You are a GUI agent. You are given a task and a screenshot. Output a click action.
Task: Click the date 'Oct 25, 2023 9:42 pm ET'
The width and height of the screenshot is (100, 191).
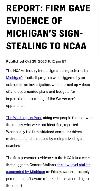click(46, 61)
